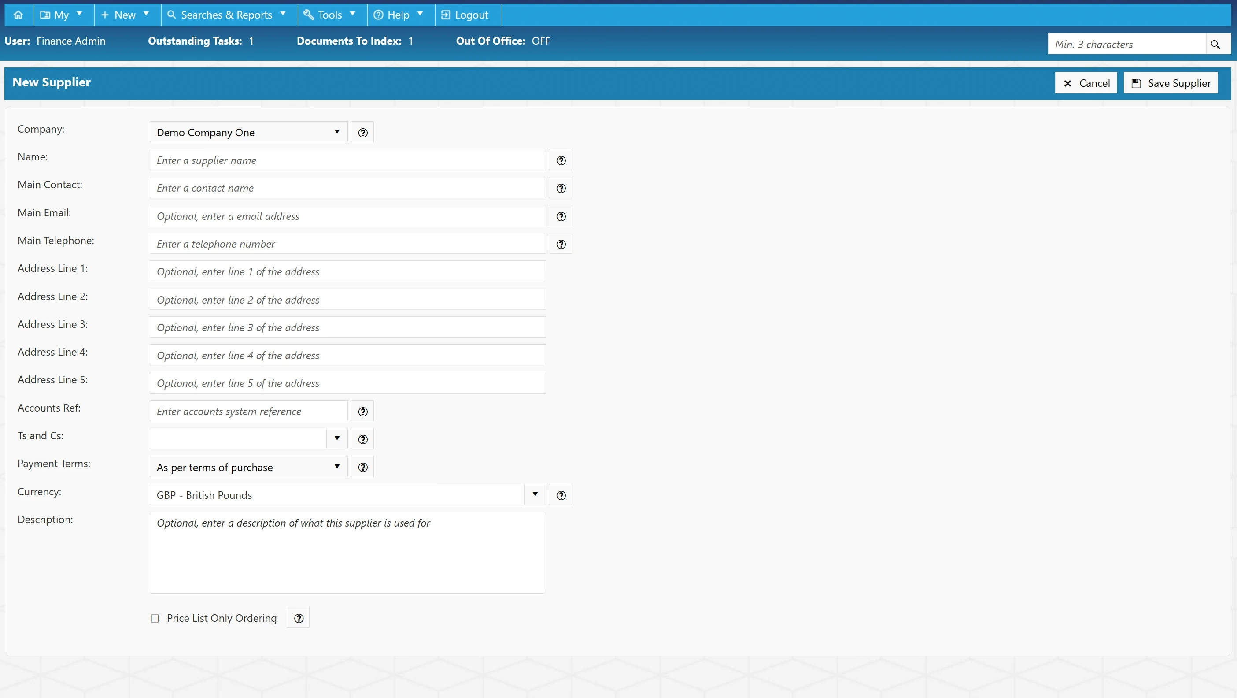
Task: Focus the Main Contact input field
Action: point(347,188)
